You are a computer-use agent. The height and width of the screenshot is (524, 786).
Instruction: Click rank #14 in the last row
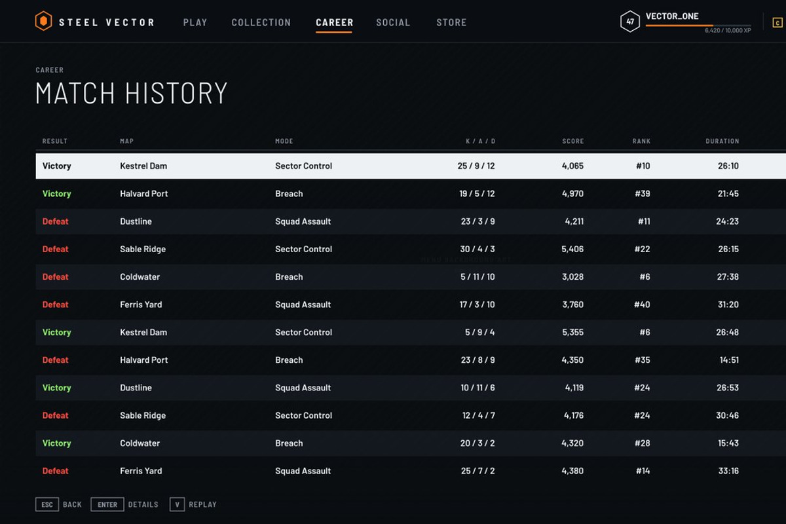tap(643, 471)
